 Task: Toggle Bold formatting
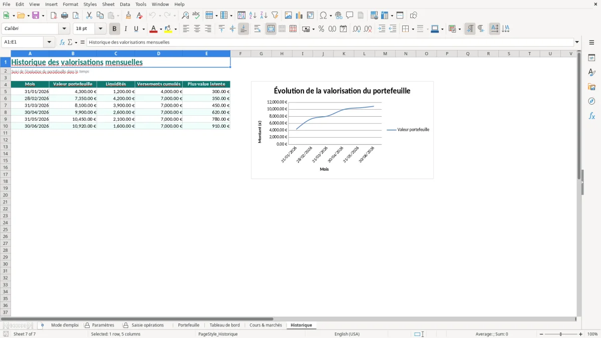(x=115, y=29)
